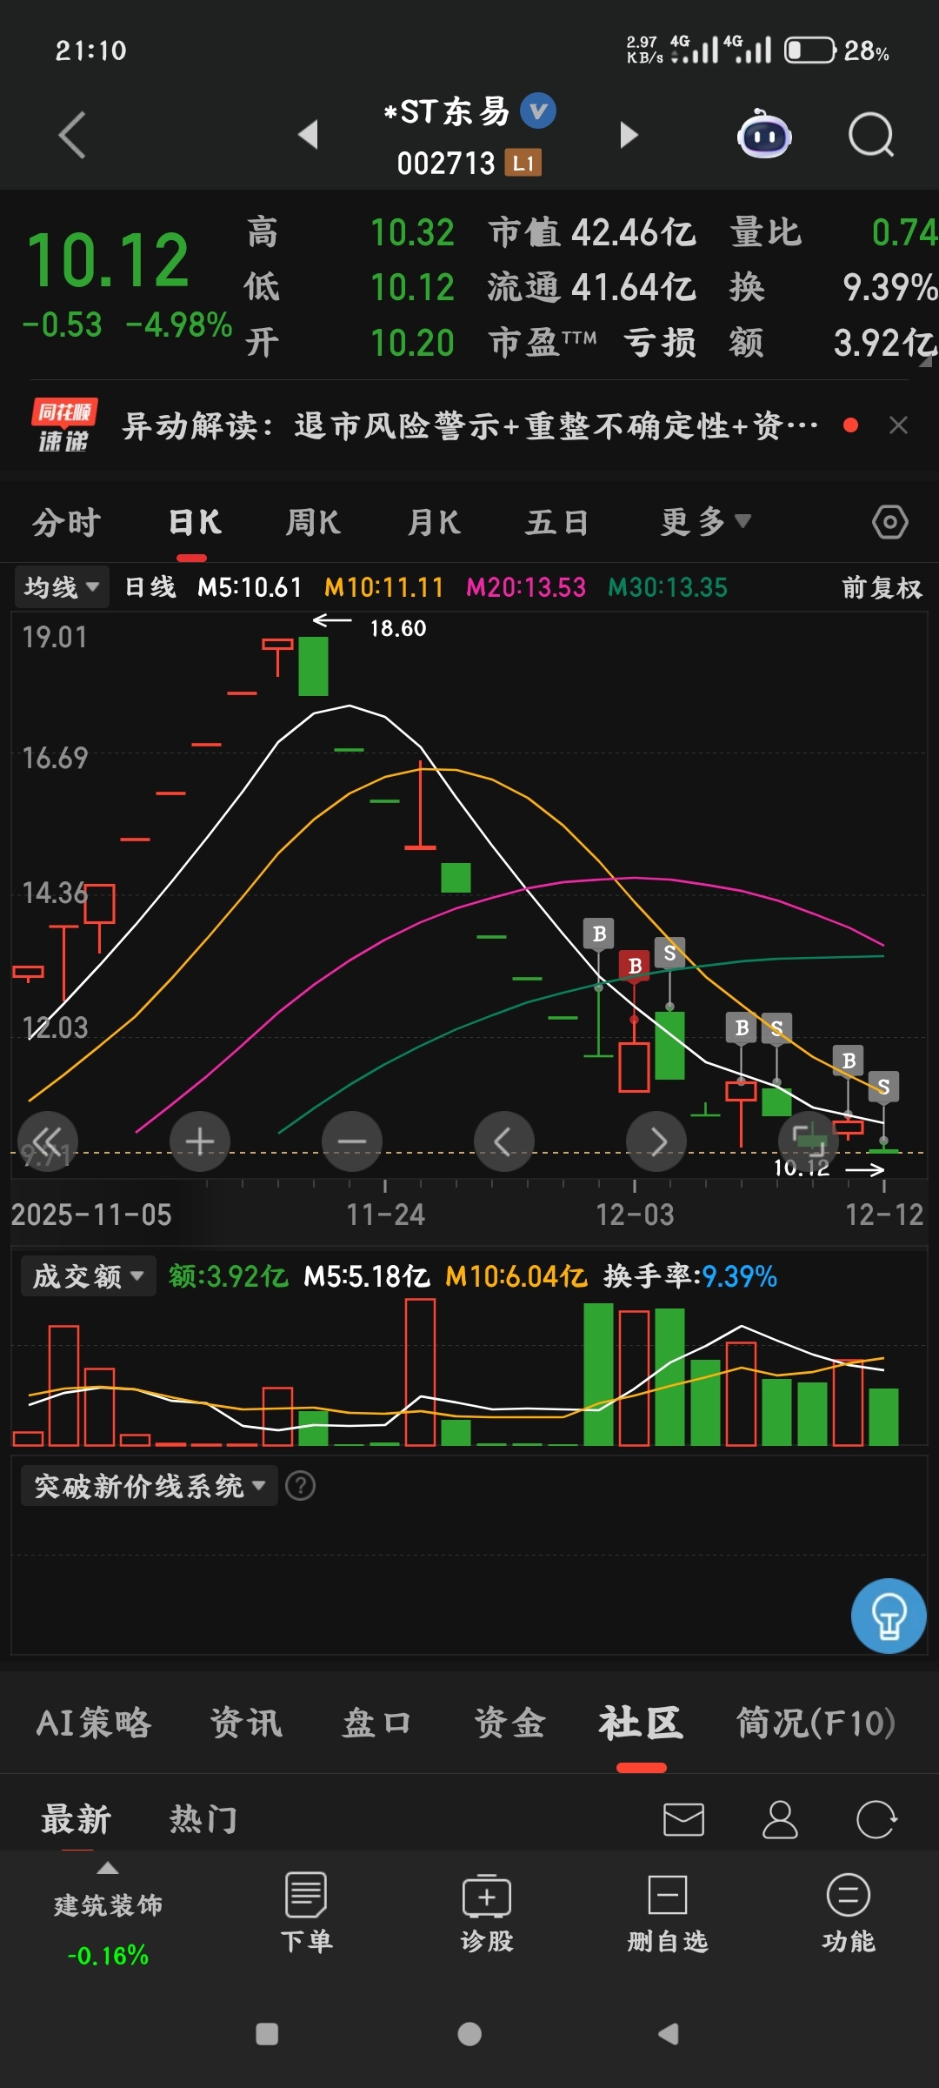The height and width of the screenshot is (2088, 939).
Task: Open 均线 indicator dropdown
Action: pyautogui.click(x=61, y=587)
